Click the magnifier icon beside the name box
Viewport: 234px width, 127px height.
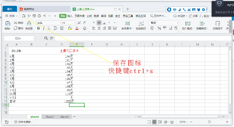click(46, 38)
